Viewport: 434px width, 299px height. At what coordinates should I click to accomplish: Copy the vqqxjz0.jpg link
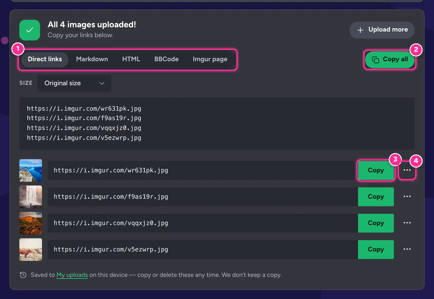(x=376, y=223)
